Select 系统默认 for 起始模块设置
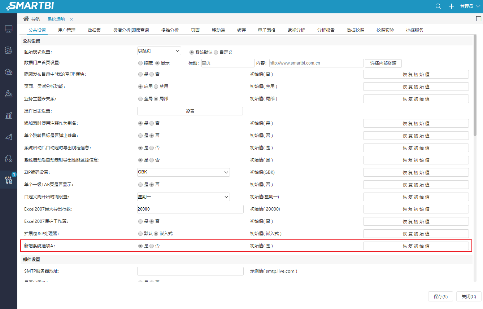The image size is (483, 309). (x=192, y=52)
